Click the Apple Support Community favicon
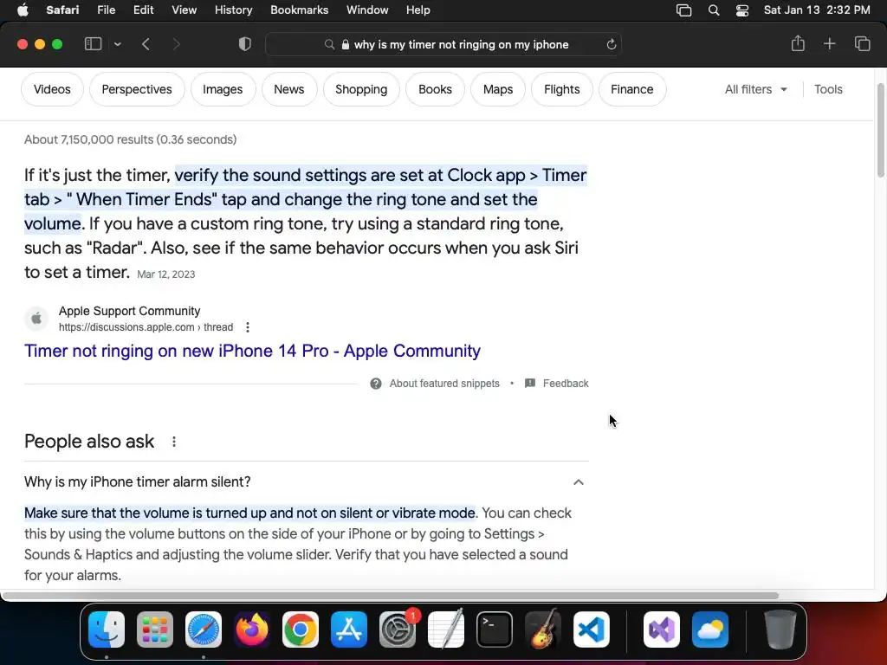This screenshot has width=887, height=665. coord(36,319)
